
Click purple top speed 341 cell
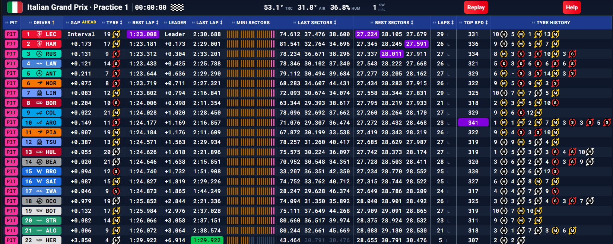pos(473,123)
